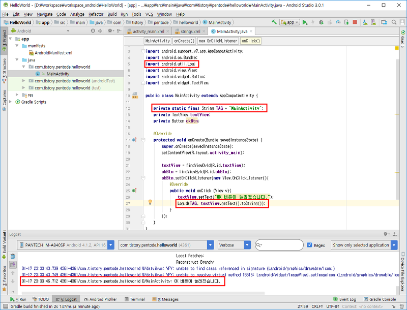Open the Refactor menu
This screenshot has width=407, height=310.
click(x=96, y=14)
